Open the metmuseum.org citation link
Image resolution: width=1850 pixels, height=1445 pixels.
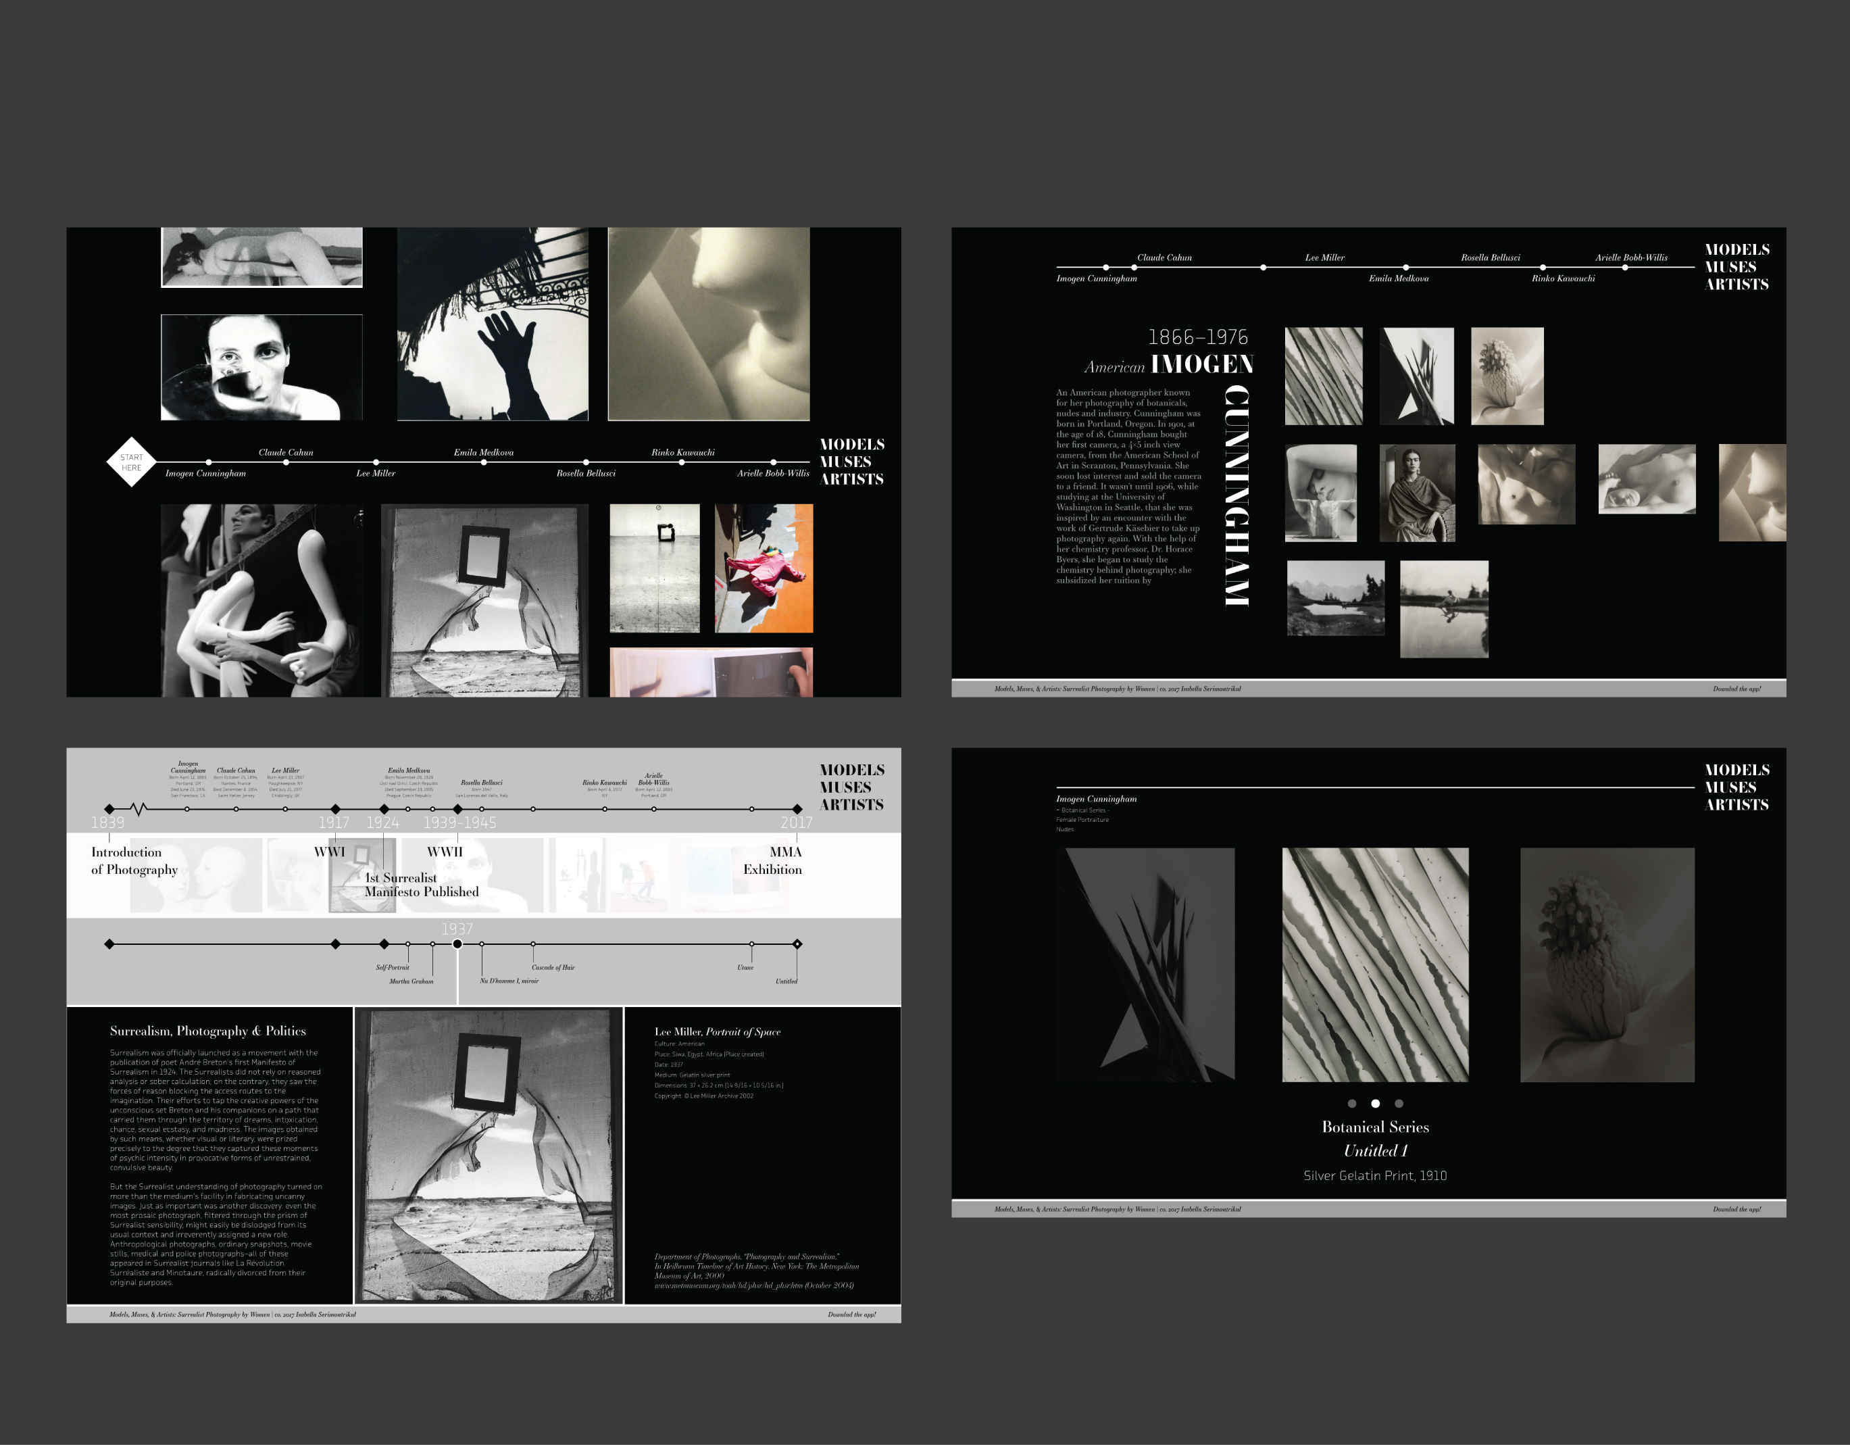click(754, 1285)
